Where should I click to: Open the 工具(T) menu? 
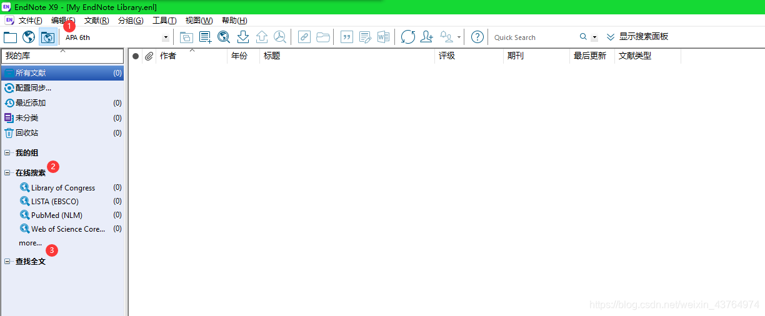pos(164,21)
